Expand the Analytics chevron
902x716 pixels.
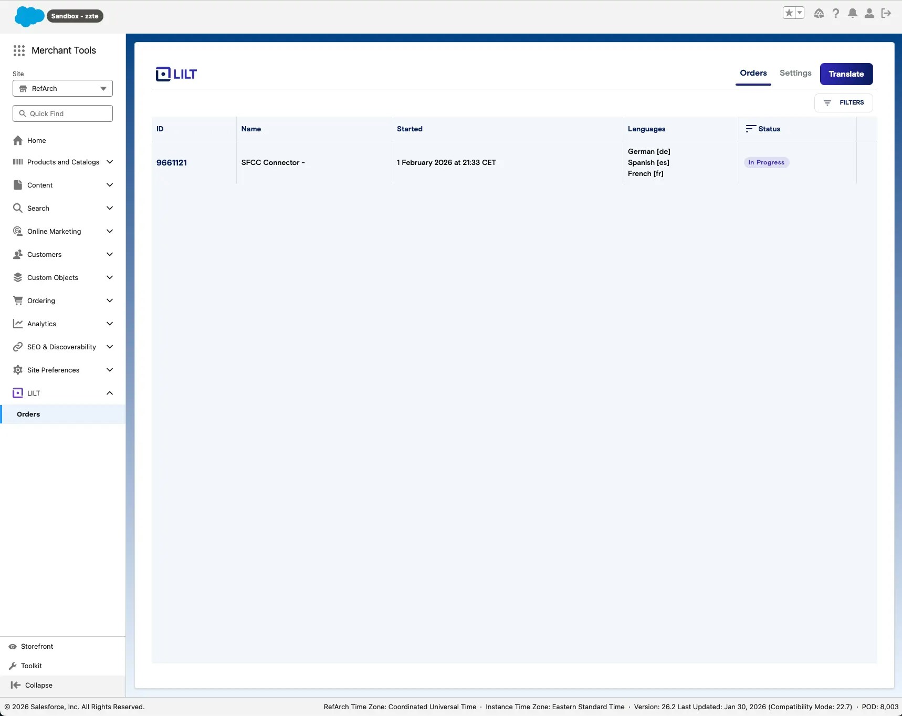click(x=110, y=324)
